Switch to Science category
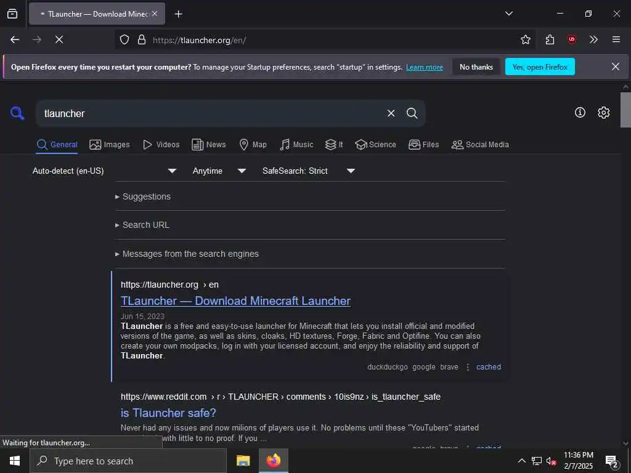This screenshot has height=473, width=631. tap(375, 145)
